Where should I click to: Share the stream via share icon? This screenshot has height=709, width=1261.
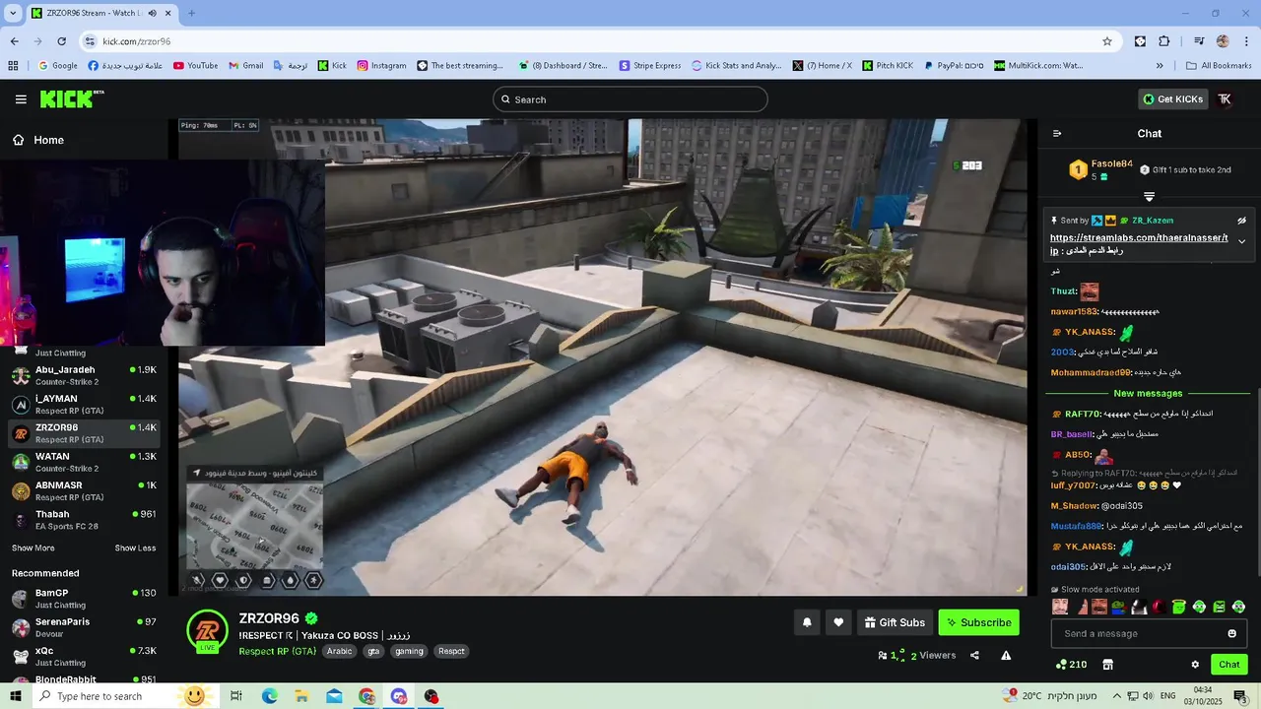tap(974, 656)
